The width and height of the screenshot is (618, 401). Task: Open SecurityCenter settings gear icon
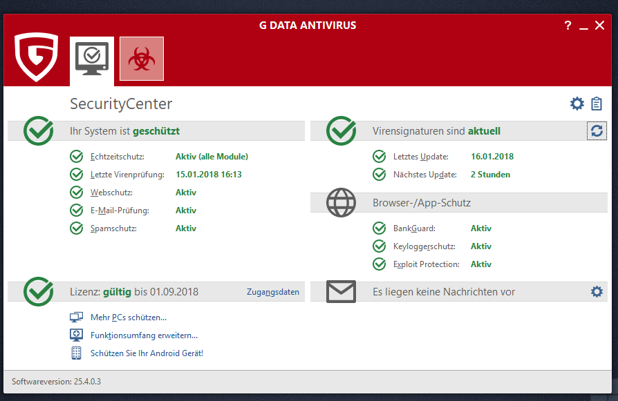577,104
